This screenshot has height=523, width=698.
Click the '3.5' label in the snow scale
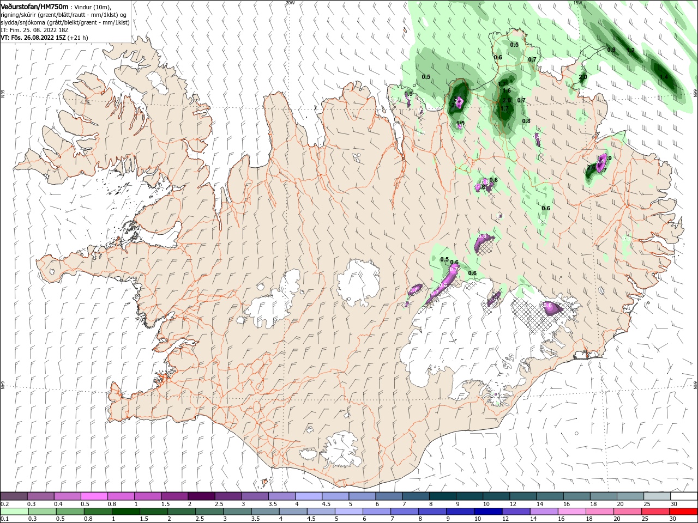(273, 504)
